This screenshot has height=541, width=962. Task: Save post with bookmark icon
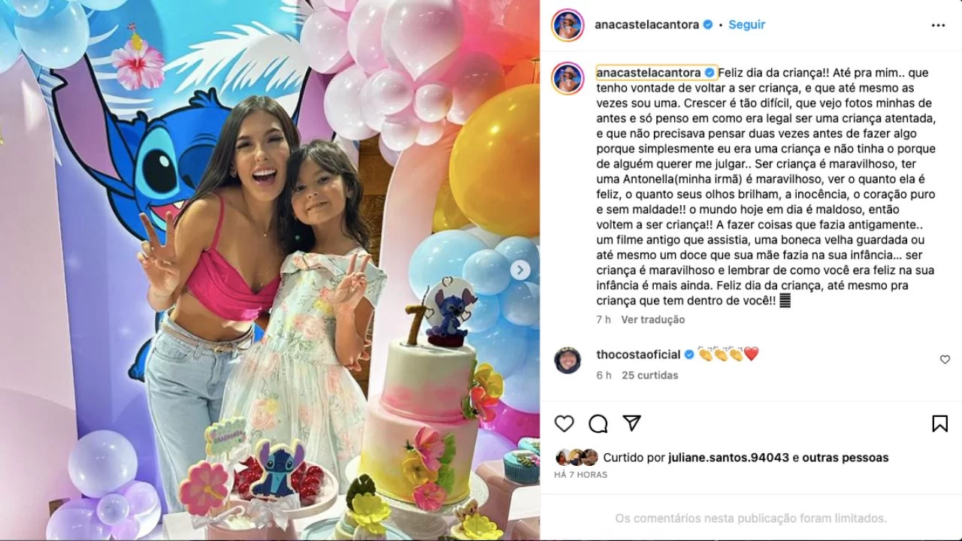click(x=939, y=424)
